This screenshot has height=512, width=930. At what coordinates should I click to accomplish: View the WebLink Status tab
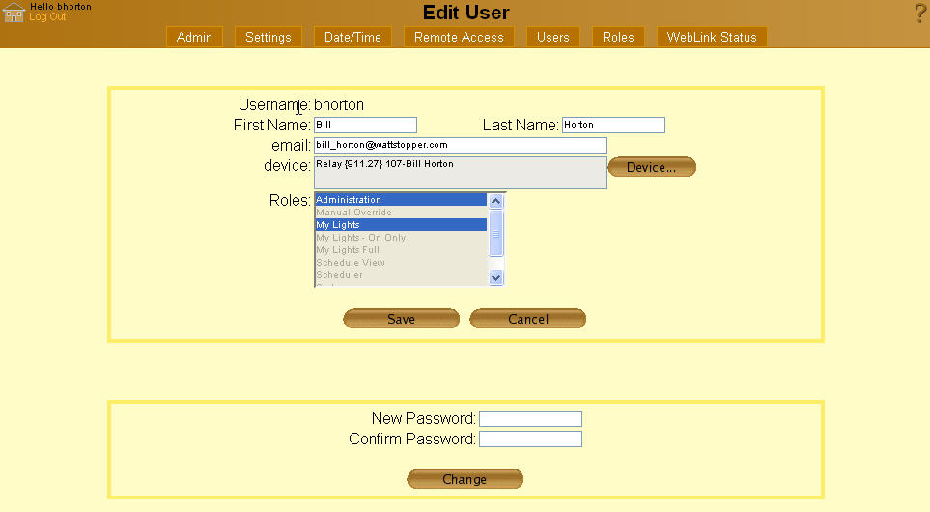712,37
